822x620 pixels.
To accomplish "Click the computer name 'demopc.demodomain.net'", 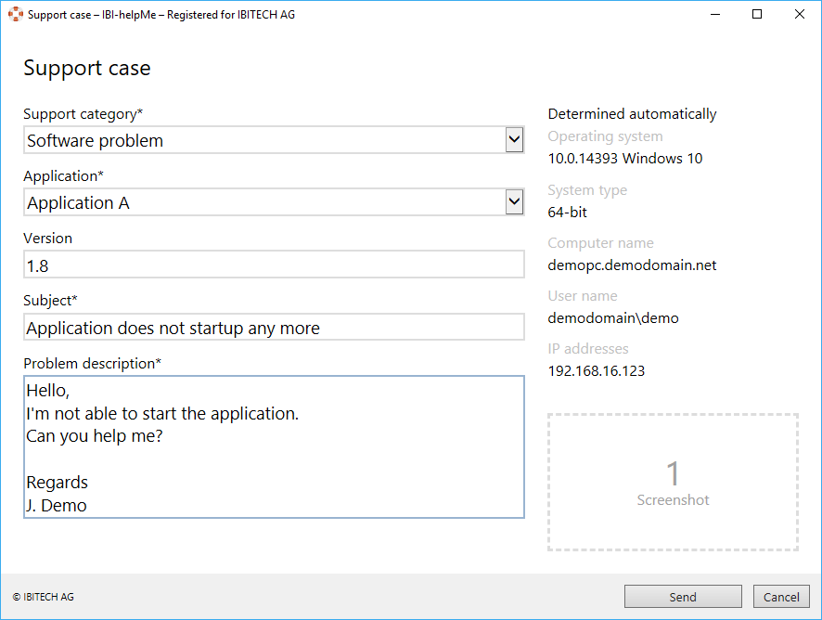I will (632, 265).
